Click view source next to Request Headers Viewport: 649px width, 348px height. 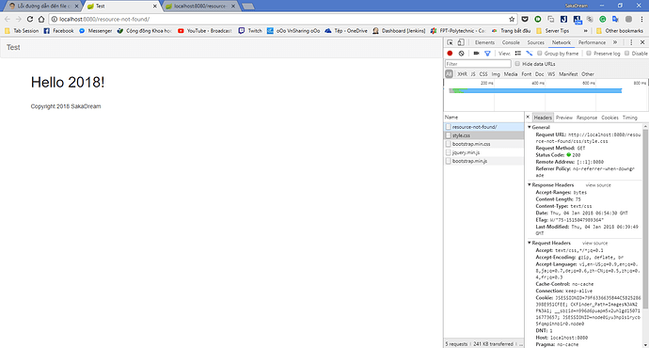click(x=594, y=243)
